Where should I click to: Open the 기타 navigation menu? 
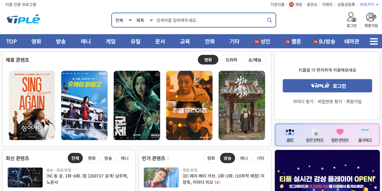pyautogui.click(x=234, y=42)
